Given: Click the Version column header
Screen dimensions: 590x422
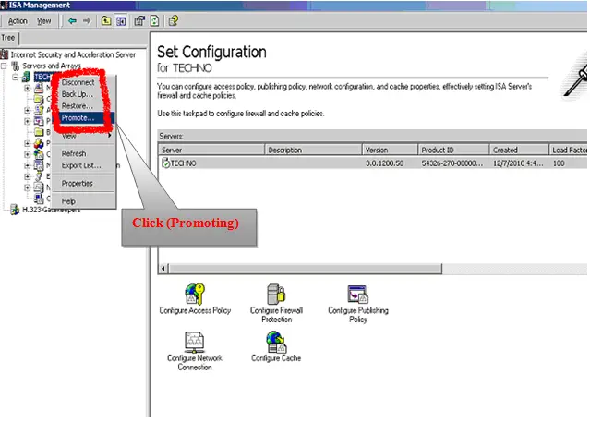Looking at the screenshot, I should pyautogui.click(x=391, y=150).
